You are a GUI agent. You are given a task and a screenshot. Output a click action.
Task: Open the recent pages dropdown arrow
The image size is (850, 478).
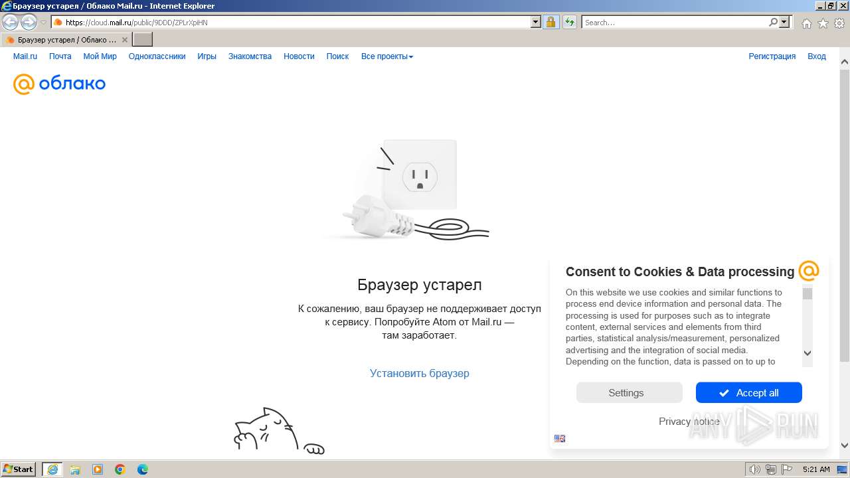[x=43, y=22]
